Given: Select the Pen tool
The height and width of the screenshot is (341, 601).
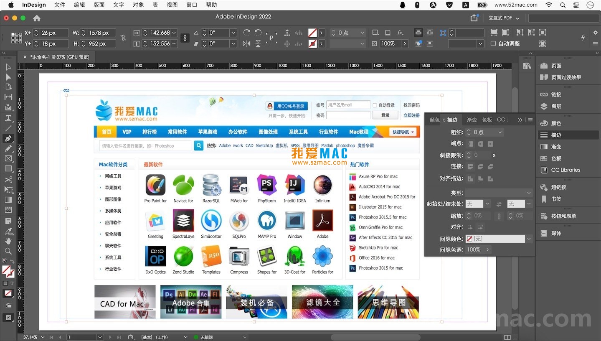Looking at the screenshot, I should (8, 138).
